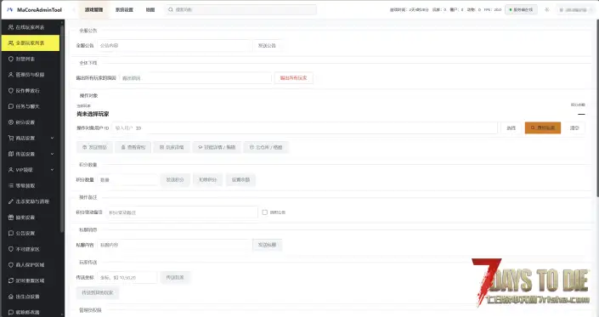Focus the 操作对象用户 ID input

(305, 128)
